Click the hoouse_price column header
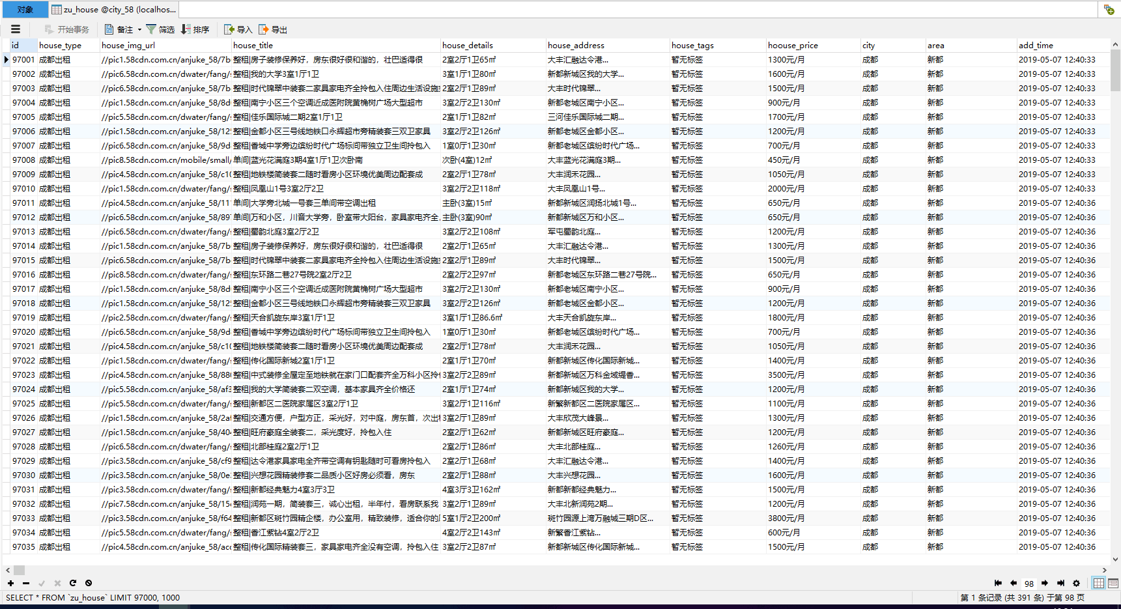 click(813, 45)
